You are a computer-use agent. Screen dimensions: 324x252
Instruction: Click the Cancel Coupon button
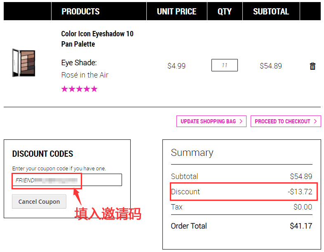point(39,201)
